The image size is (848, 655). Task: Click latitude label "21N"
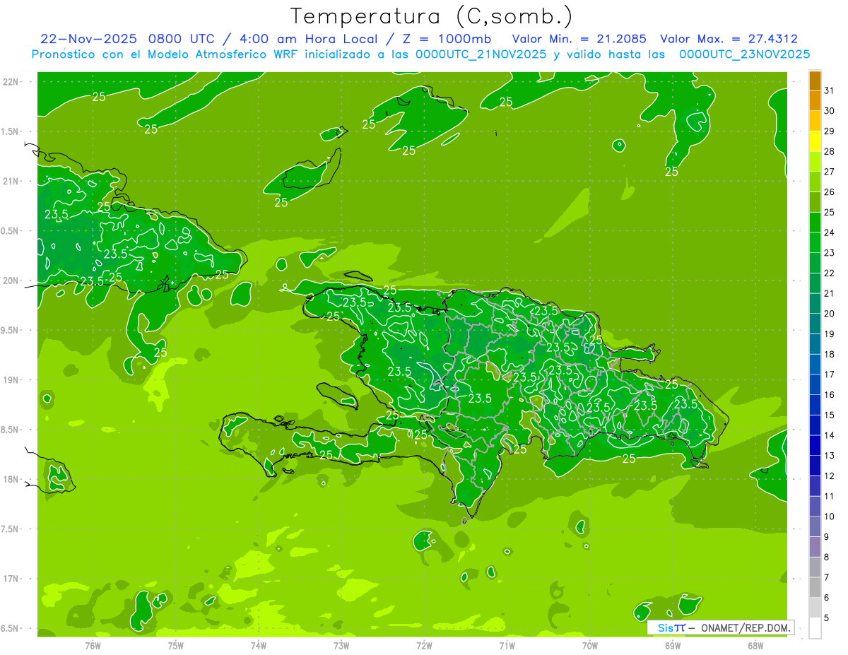(x=11, y=182)
